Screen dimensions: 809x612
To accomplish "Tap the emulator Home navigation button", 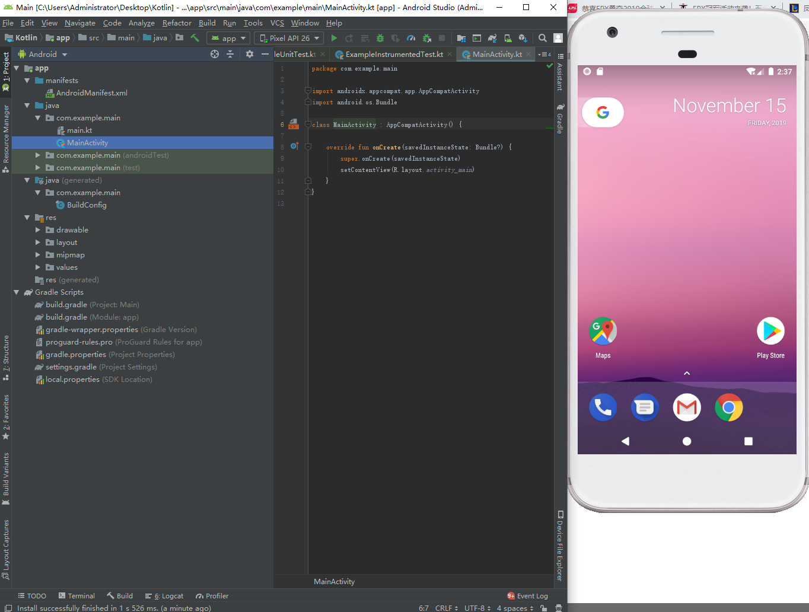I will pyautogui.click(x=687, y=441).
